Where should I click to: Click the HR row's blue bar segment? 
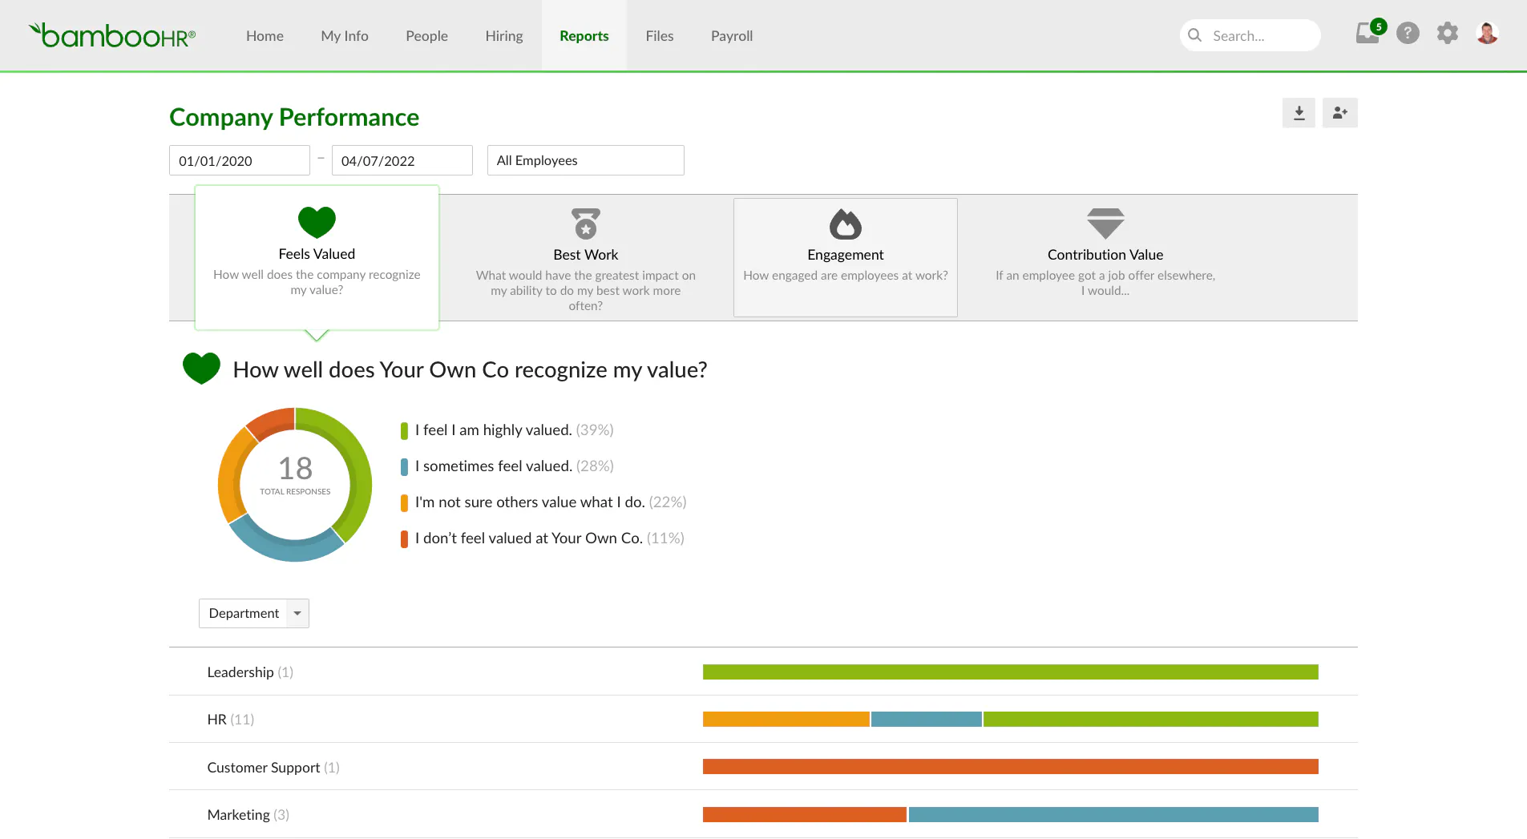coord(927,719)
